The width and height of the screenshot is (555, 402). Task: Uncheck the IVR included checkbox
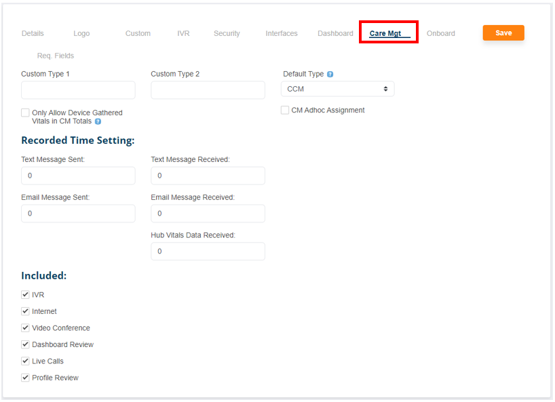click(x=26, y=295)
